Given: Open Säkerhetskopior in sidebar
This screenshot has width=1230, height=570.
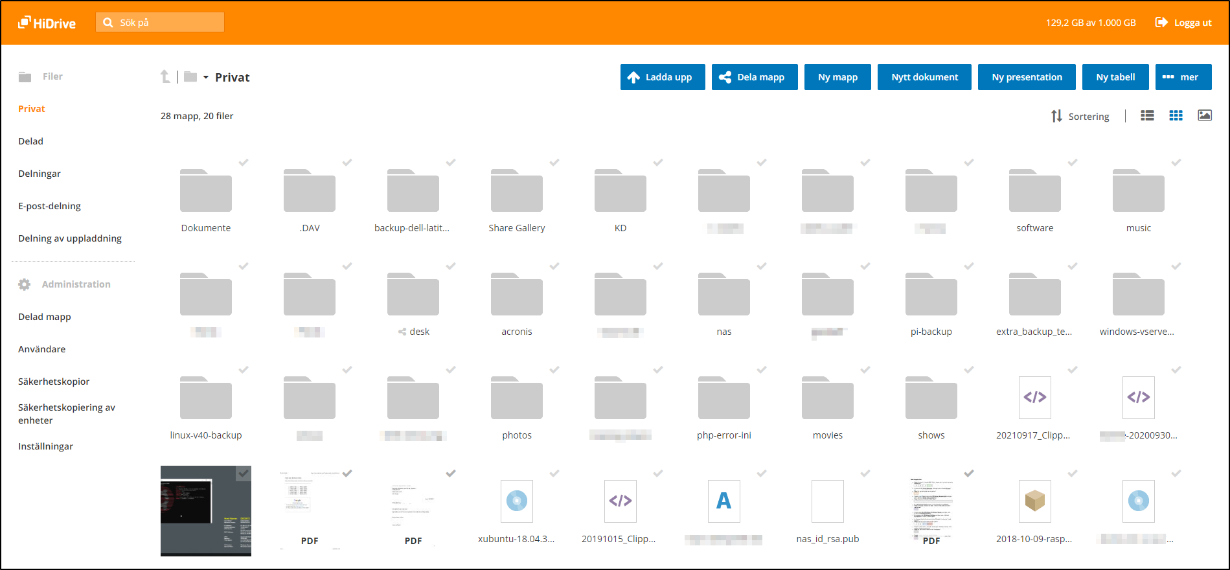Looking at the screenshot, I should click(54, 382).
